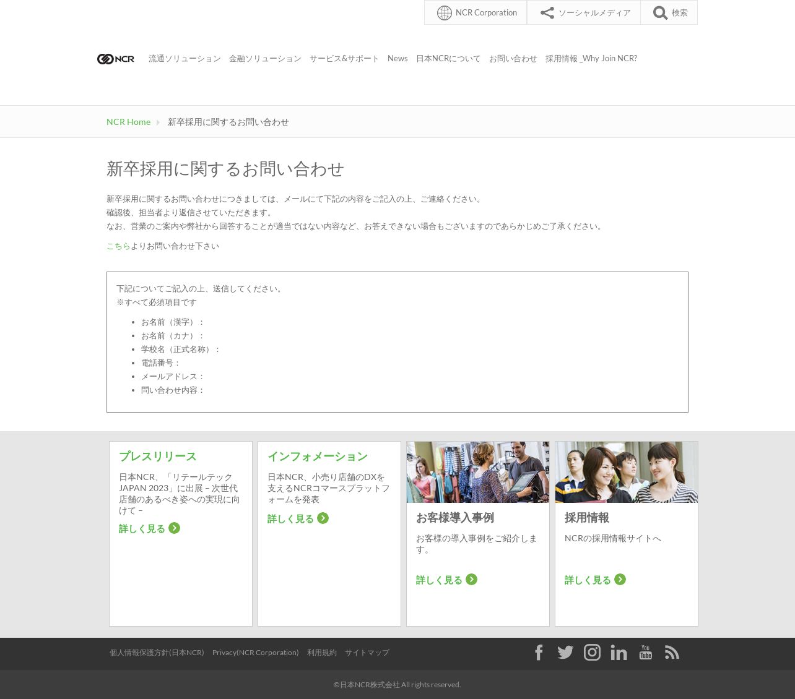This screenshot has height=699, width=795.
Task: Open 利用規約 footer link
Action: tap(322, 653)
